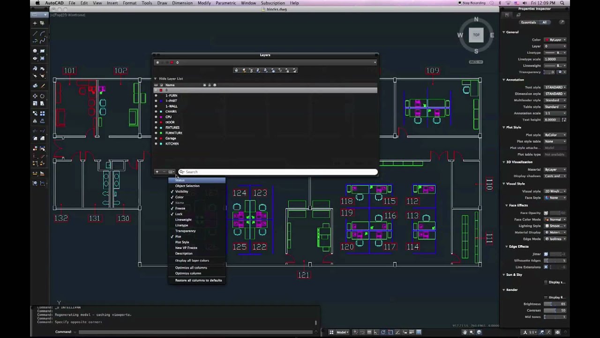Viewport: 600px width, 338px height.
Task: Toggle visibility of the CHAIRS layer
Action: point(156,112)
